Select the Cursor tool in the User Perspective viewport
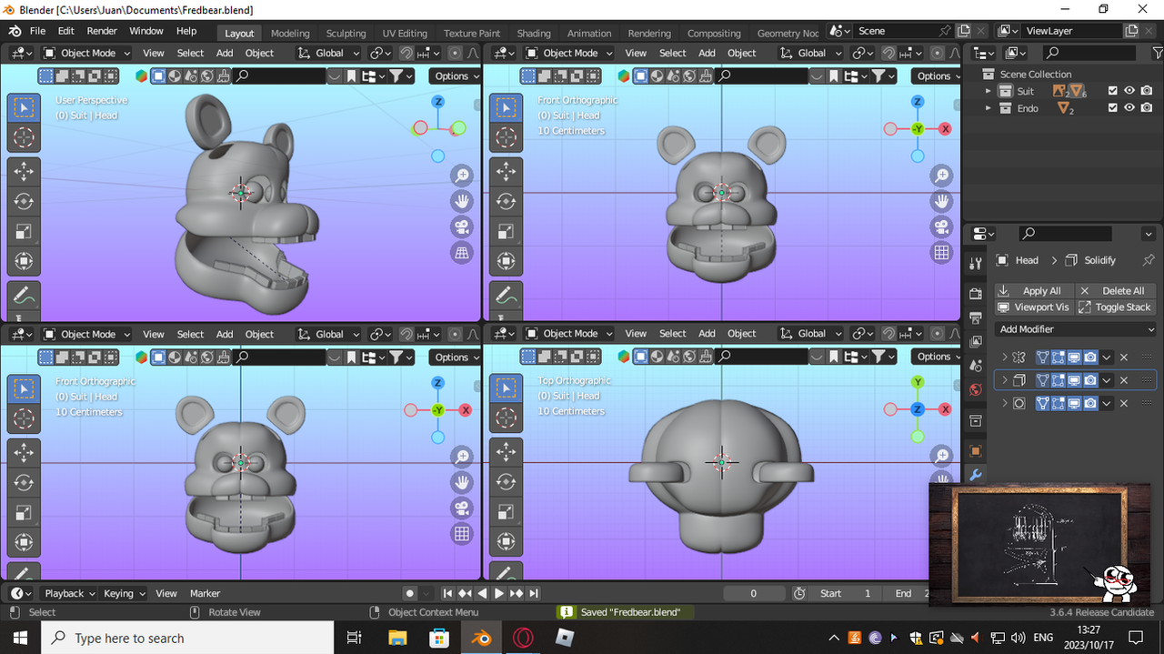Image resolution: width=1164 pixels, height=654 pixels. [24, 137]
